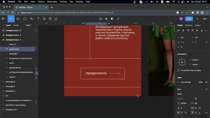Click the Share button

coord(189,19)
